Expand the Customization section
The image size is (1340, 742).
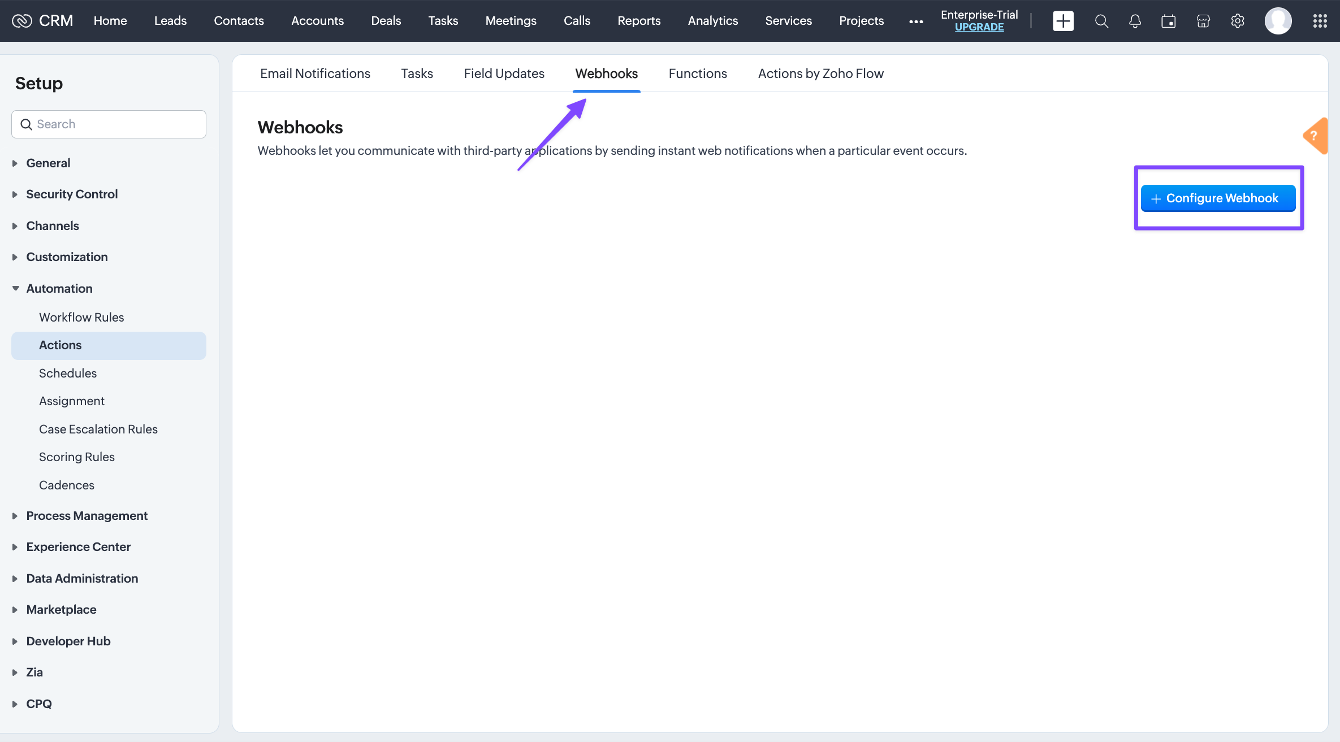(x=67, y=257)
